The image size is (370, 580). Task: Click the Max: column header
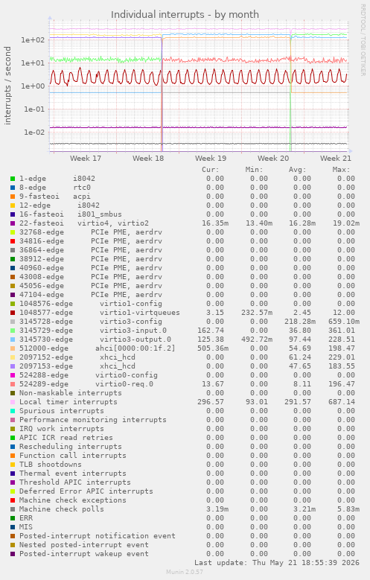tap(341, 170)
